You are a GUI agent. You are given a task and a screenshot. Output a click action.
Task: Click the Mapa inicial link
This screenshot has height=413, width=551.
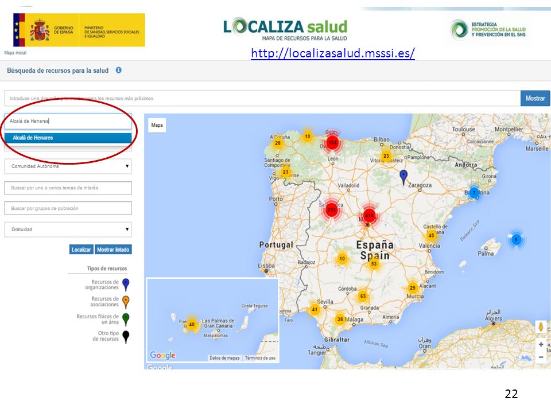(15, 53)
